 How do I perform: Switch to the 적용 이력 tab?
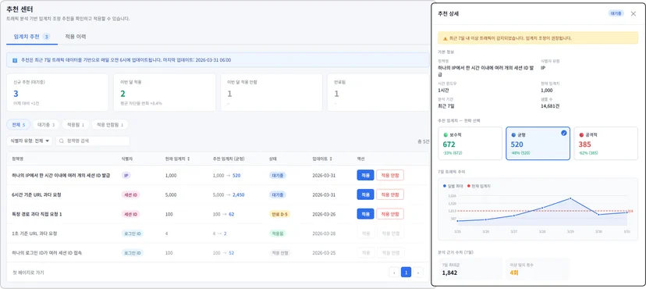[x=76, y=37]
